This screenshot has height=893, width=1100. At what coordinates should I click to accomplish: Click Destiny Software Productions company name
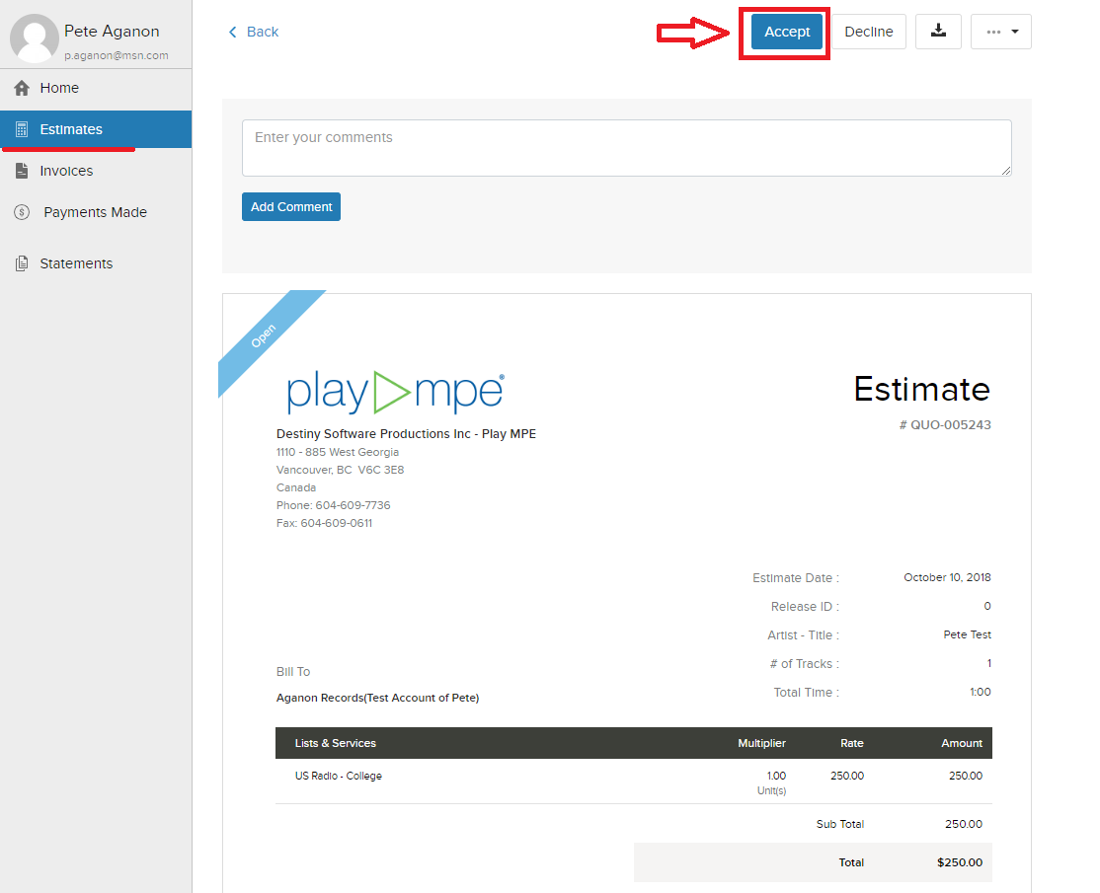click(x=406, y=434)
